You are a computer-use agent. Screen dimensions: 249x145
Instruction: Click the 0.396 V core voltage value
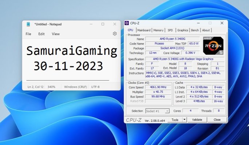[190, 53]
